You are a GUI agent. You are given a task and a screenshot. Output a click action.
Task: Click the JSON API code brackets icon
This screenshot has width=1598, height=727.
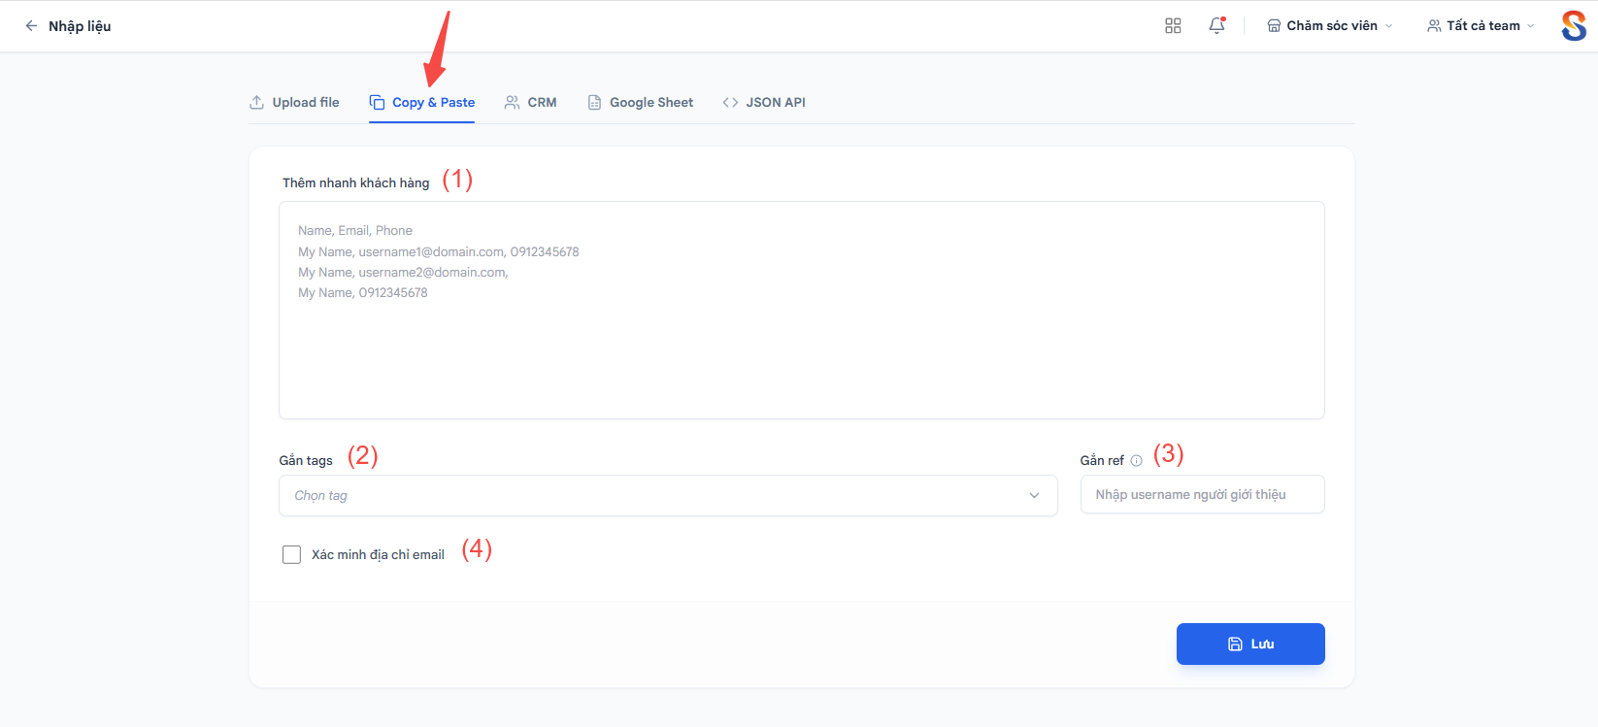click(730, 102)
